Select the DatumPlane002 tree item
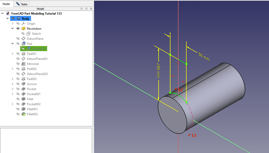Viewport: 269px width, 153px height. pyautogui.click(x=37, y=74)
